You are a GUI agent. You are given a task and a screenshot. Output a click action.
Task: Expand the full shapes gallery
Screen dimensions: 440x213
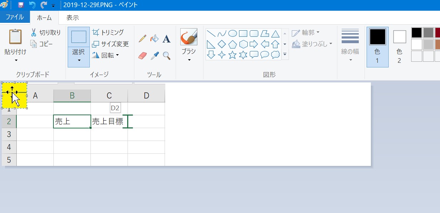tap(285, 54)
